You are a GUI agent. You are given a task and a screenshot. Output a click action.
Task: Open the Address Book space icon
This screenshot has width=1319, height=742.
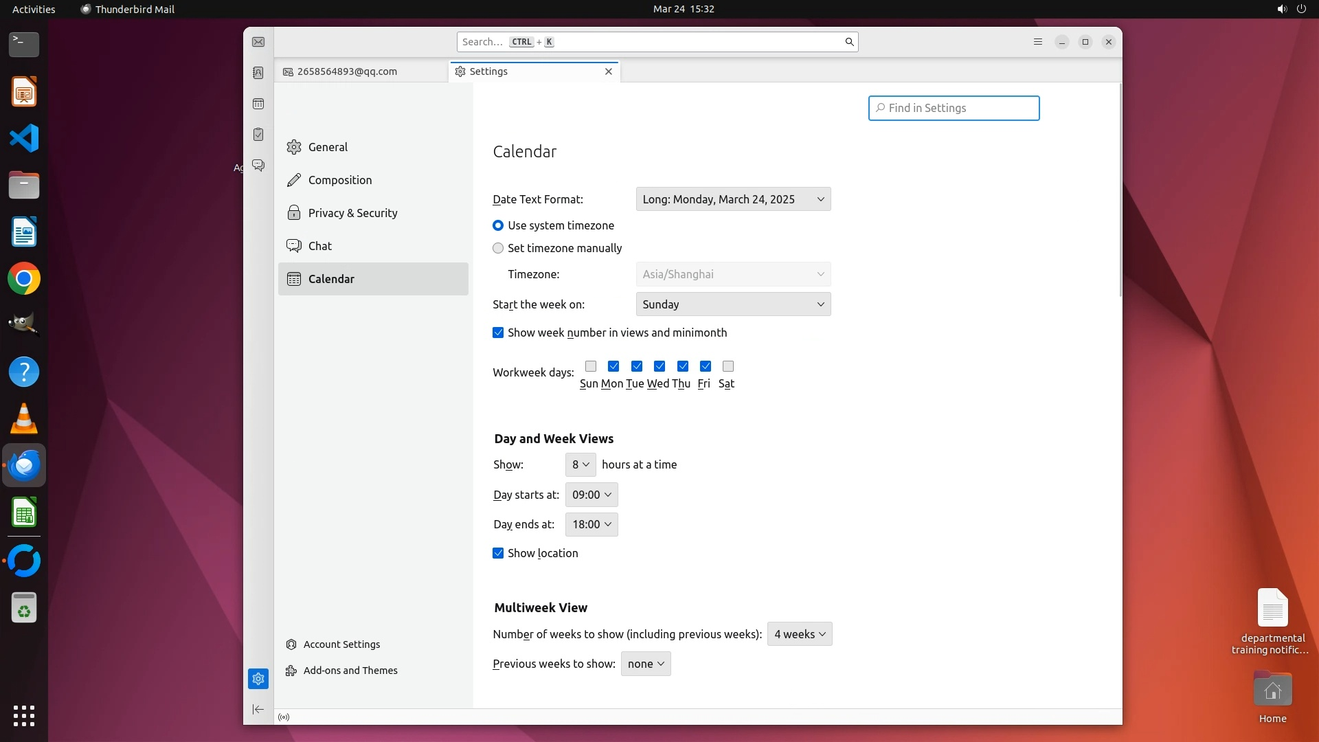pyautogui.click(x=258, y=73)
